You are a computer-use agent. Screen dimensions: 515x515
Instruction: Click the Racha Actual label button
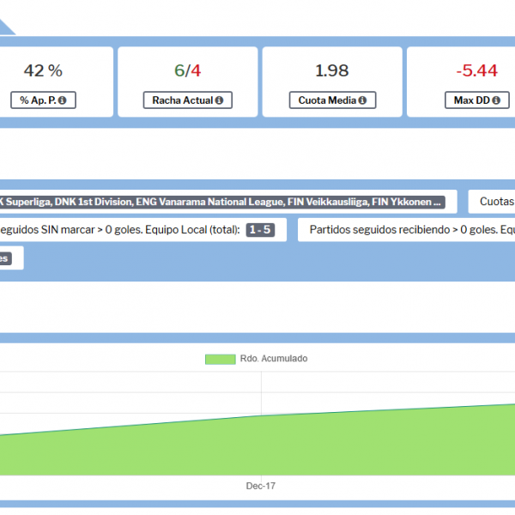[187, 100]
